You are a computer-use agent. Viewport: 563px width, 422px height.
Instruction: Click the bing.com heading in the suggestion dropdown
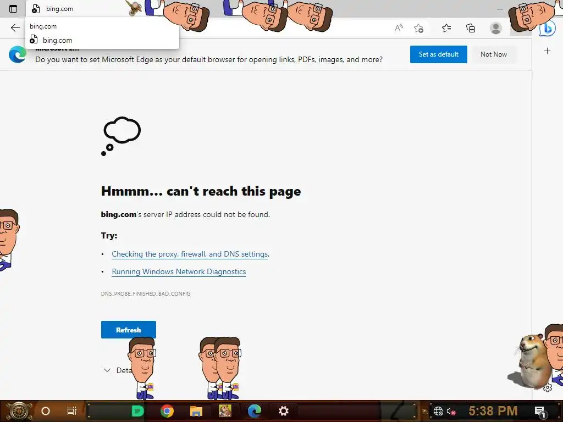43,26
